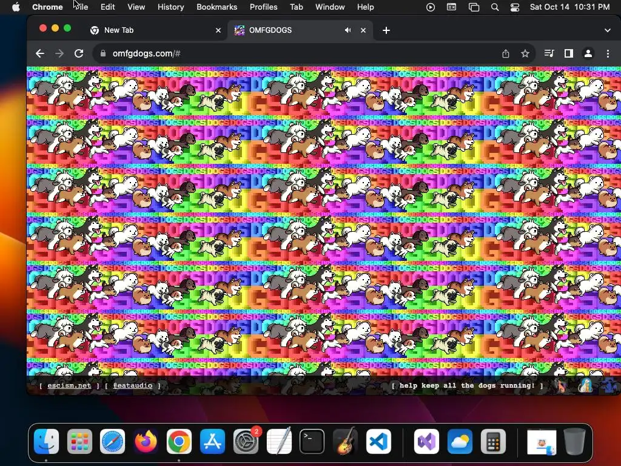The image size is (621, 466).
Task: Launch GarageBand from the Dock
Action: pyautogui.click(x=345, y=442)
